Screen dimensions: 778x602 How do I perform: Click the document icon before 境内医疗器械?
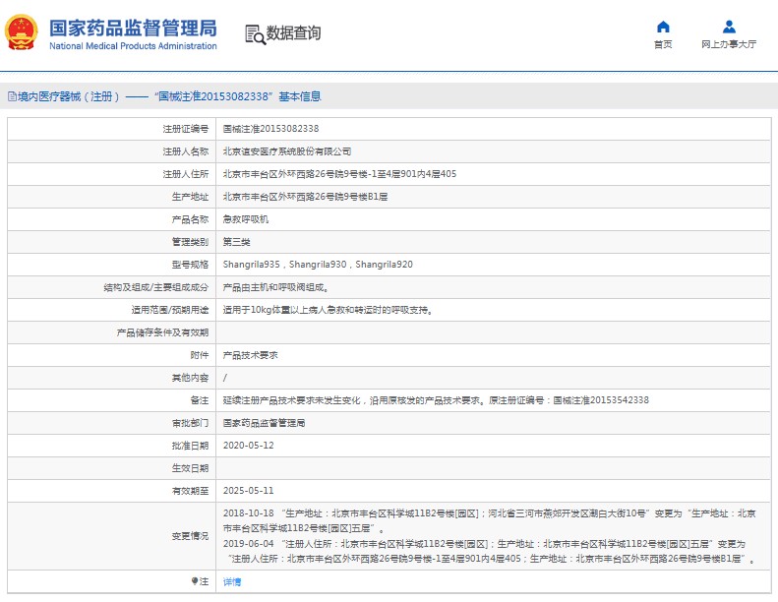[x=11, y=96]
